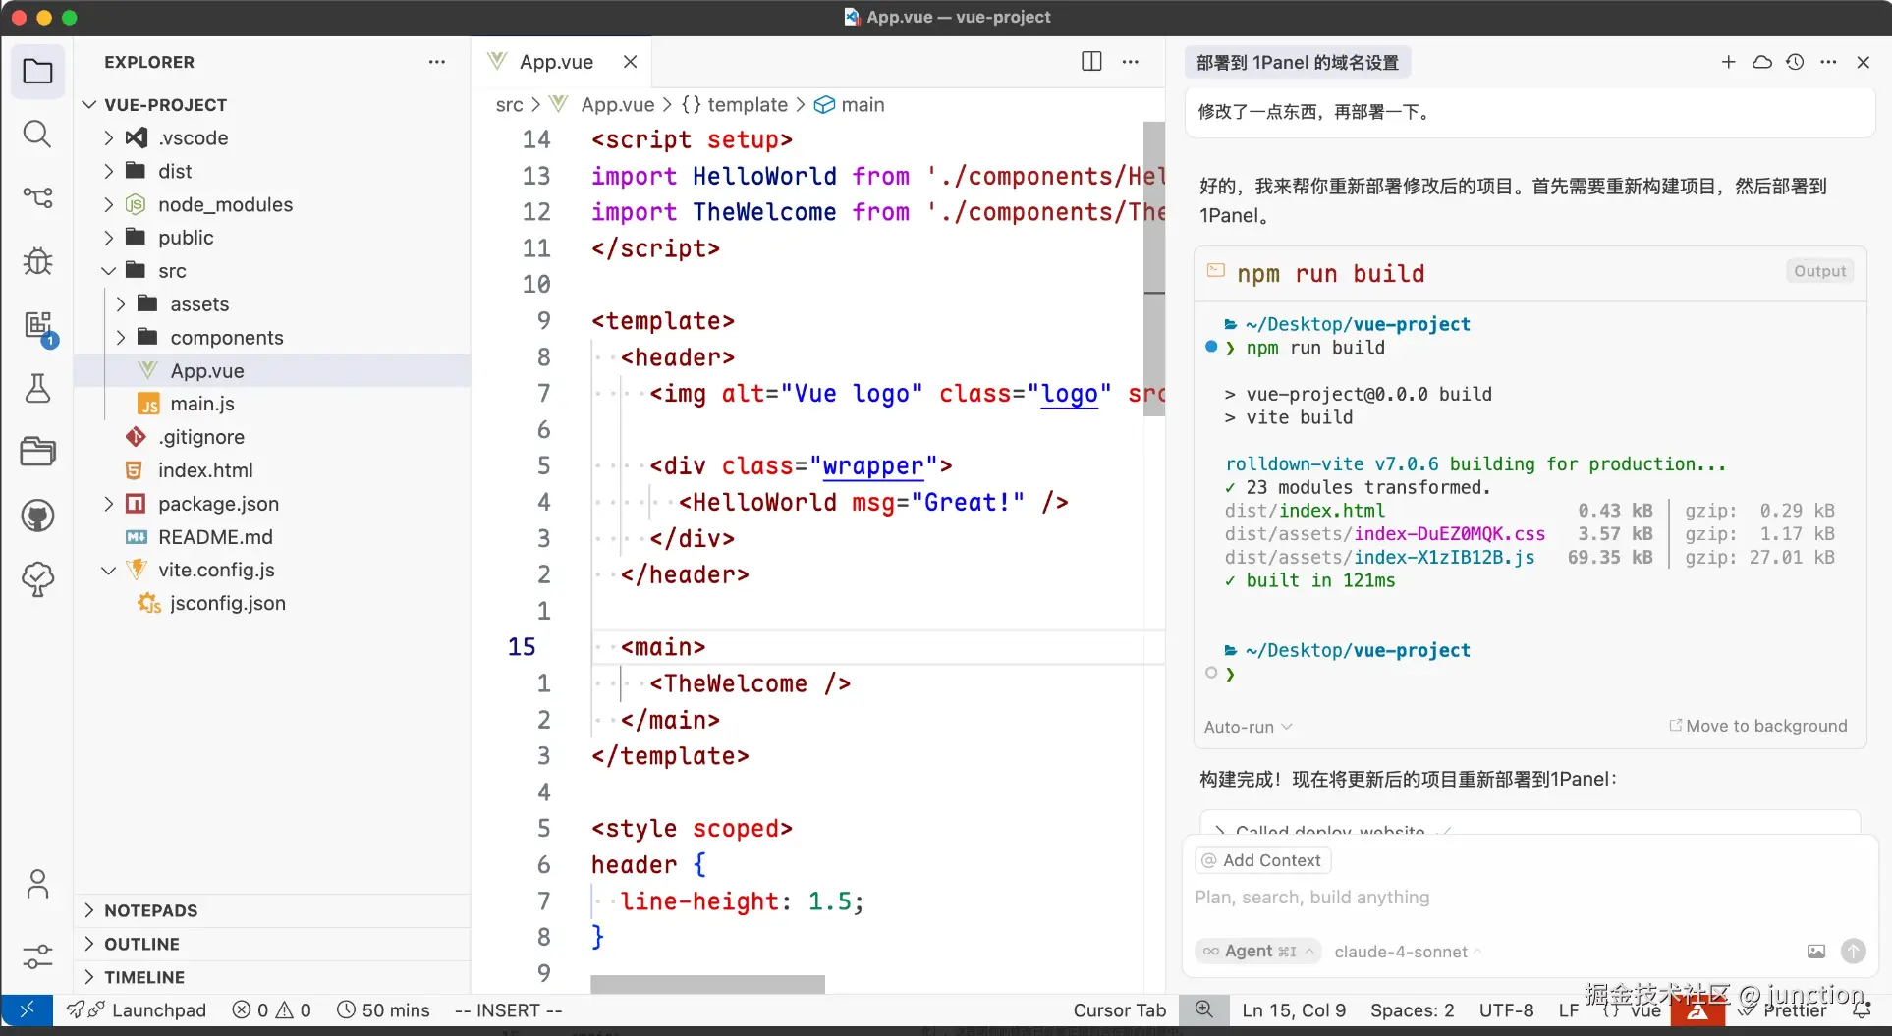Open the Source Control view
1892x1036 pixels.
(x=37, y=197)
